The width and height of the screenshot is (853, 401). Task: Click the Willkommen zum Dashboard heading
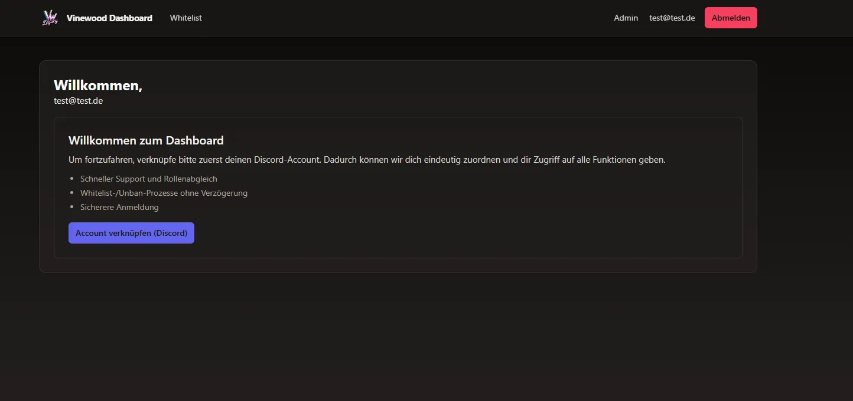pos(146,140)
